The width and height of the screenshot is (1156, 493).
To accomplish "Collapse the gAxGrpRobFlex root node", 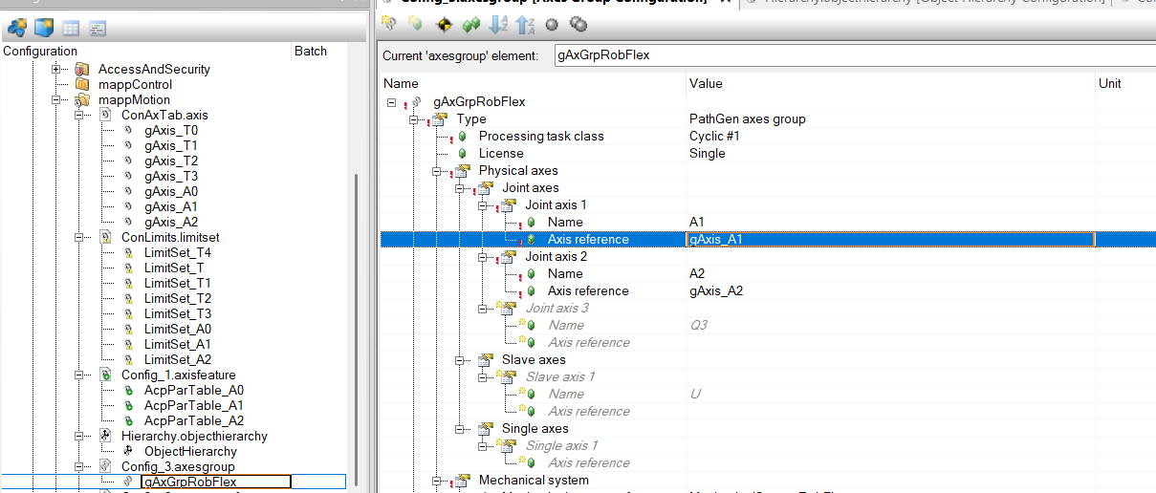I will point(391,101).
